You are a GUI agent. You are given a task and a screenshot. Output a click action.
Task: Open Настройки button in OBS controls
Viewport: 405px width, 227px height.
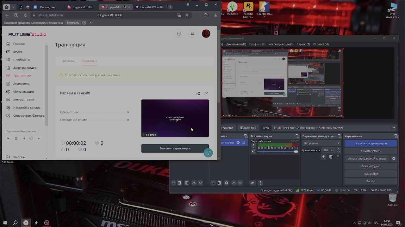371,174
